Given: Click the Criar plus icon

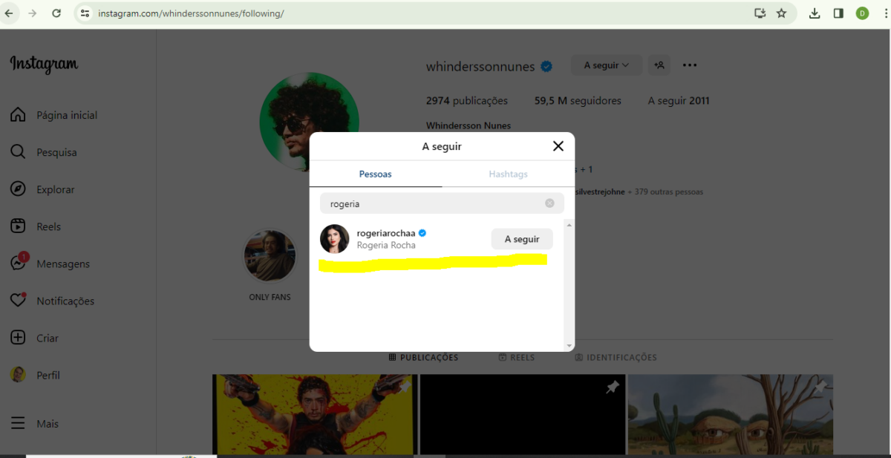Looking at the screenshot, I should 19,338.
